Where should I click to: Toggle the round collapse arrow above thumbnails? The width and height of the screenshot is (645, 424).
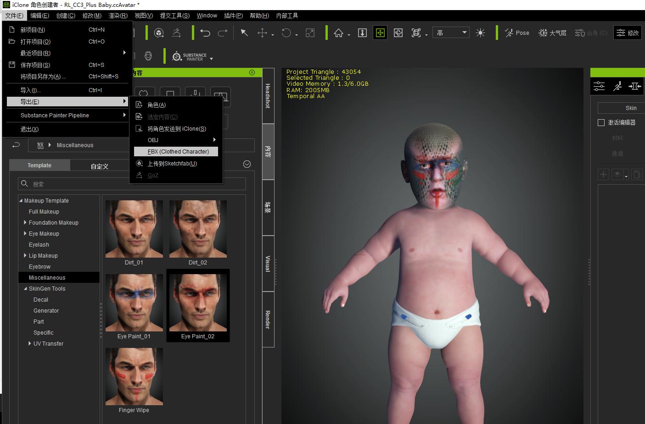[247, 164]
